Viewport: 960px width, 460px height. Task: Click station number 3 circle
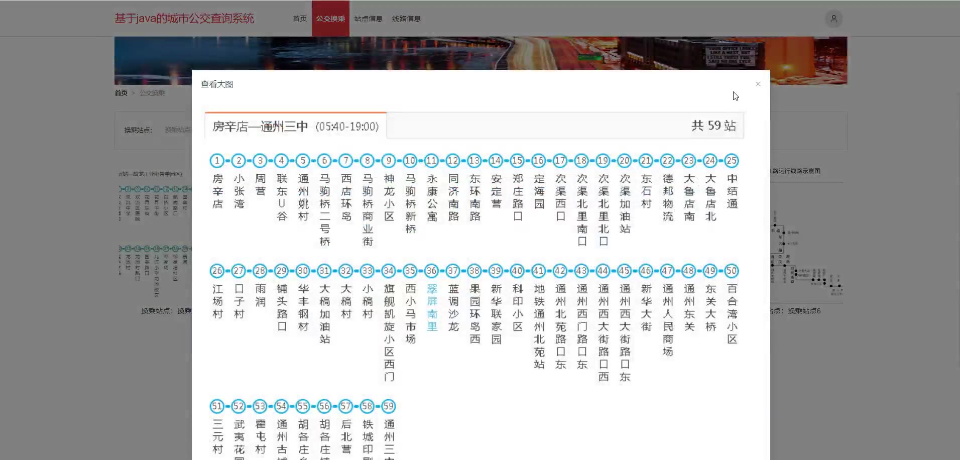260,161
